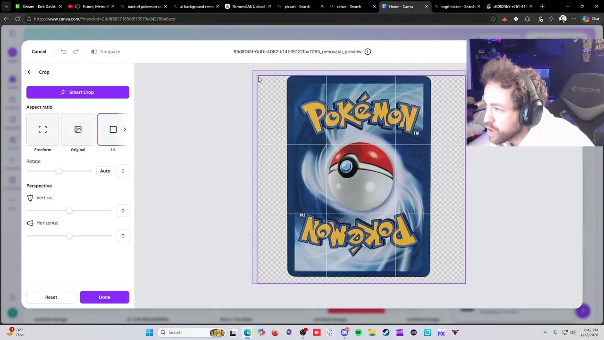Select the Freeform aspect ratio

coord(42,129)
